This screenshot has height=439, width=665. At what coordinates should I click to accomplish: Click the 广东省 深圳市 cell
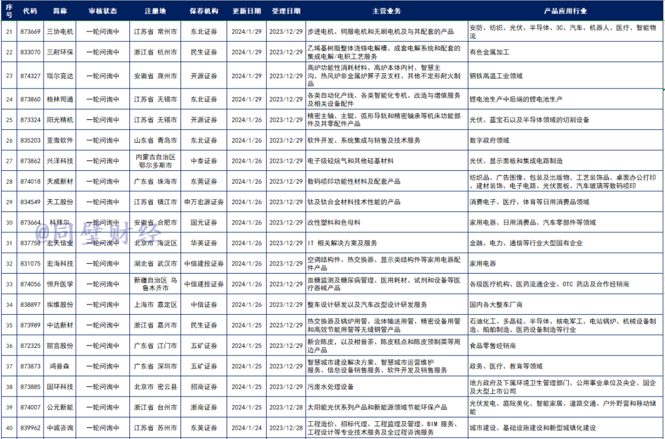(x=155, y=366)
